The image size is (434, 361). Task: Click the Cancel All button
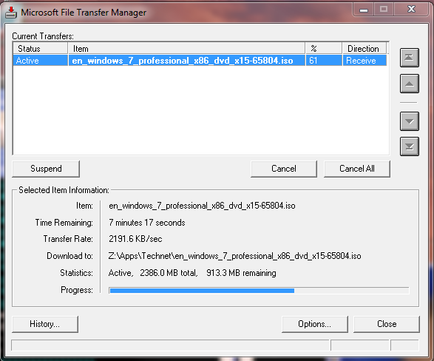point(357,169)
